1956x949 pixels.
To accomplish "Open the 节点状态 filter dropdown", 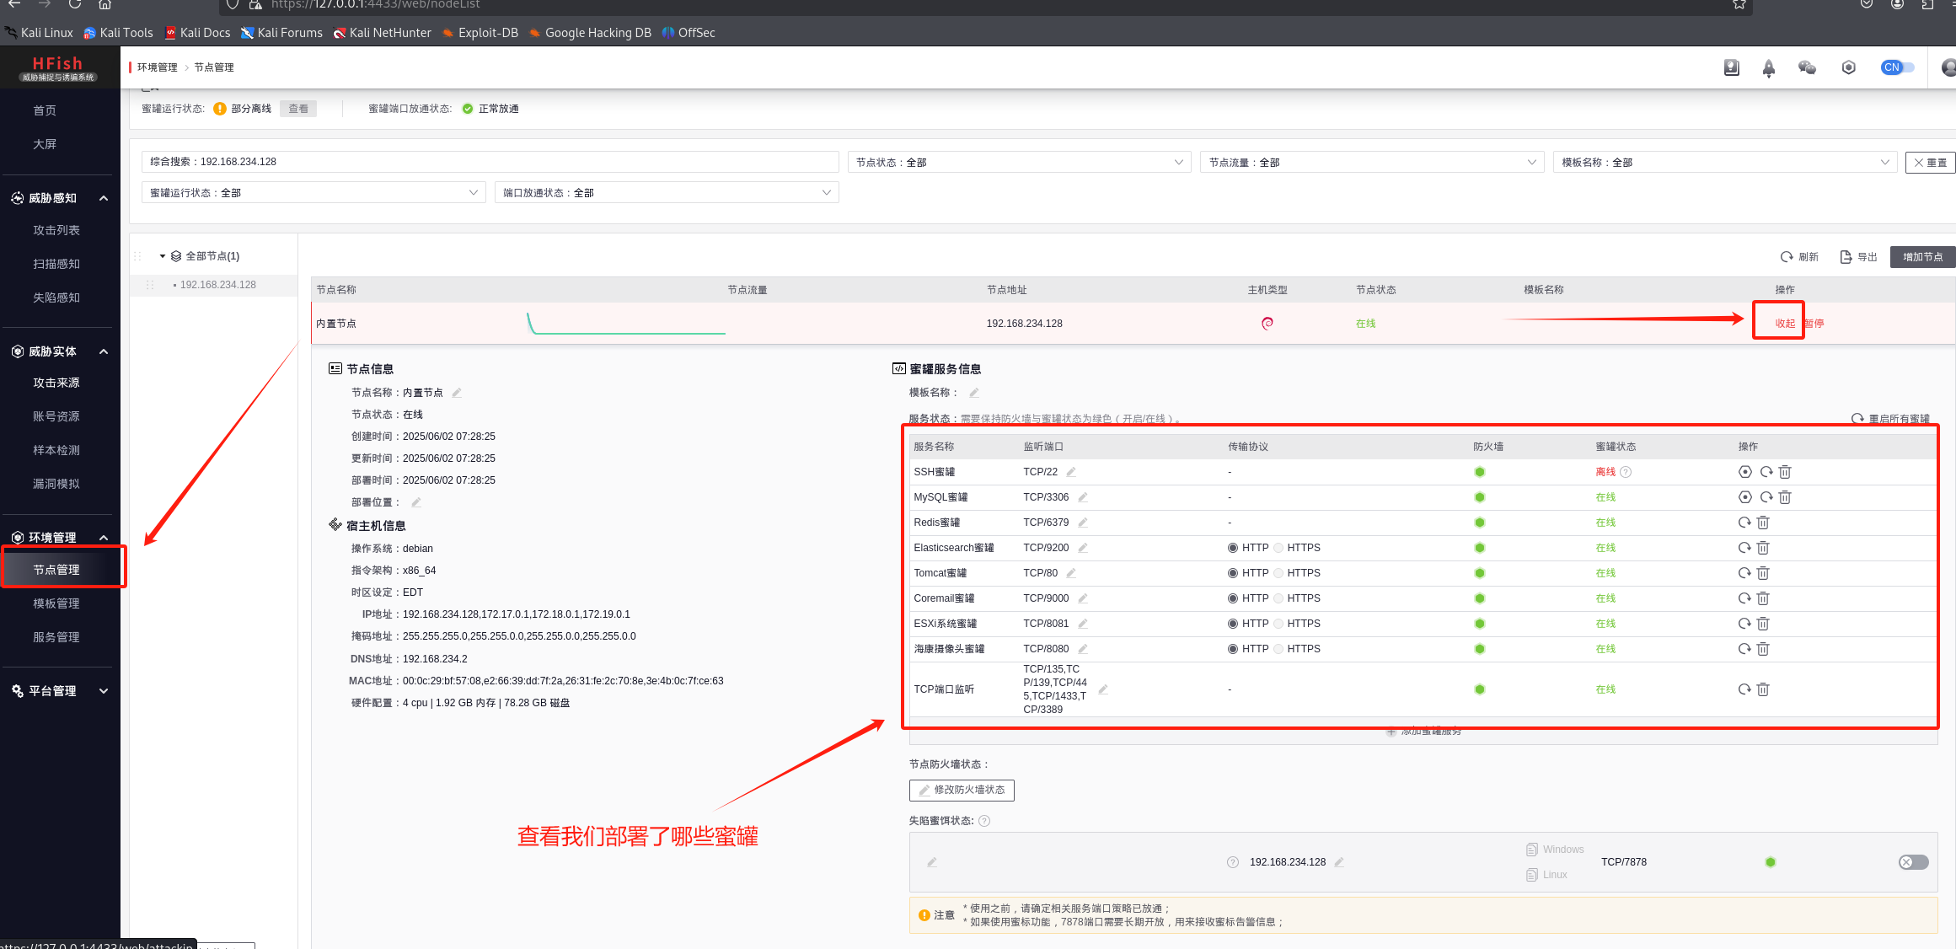I will (1019, 163).
